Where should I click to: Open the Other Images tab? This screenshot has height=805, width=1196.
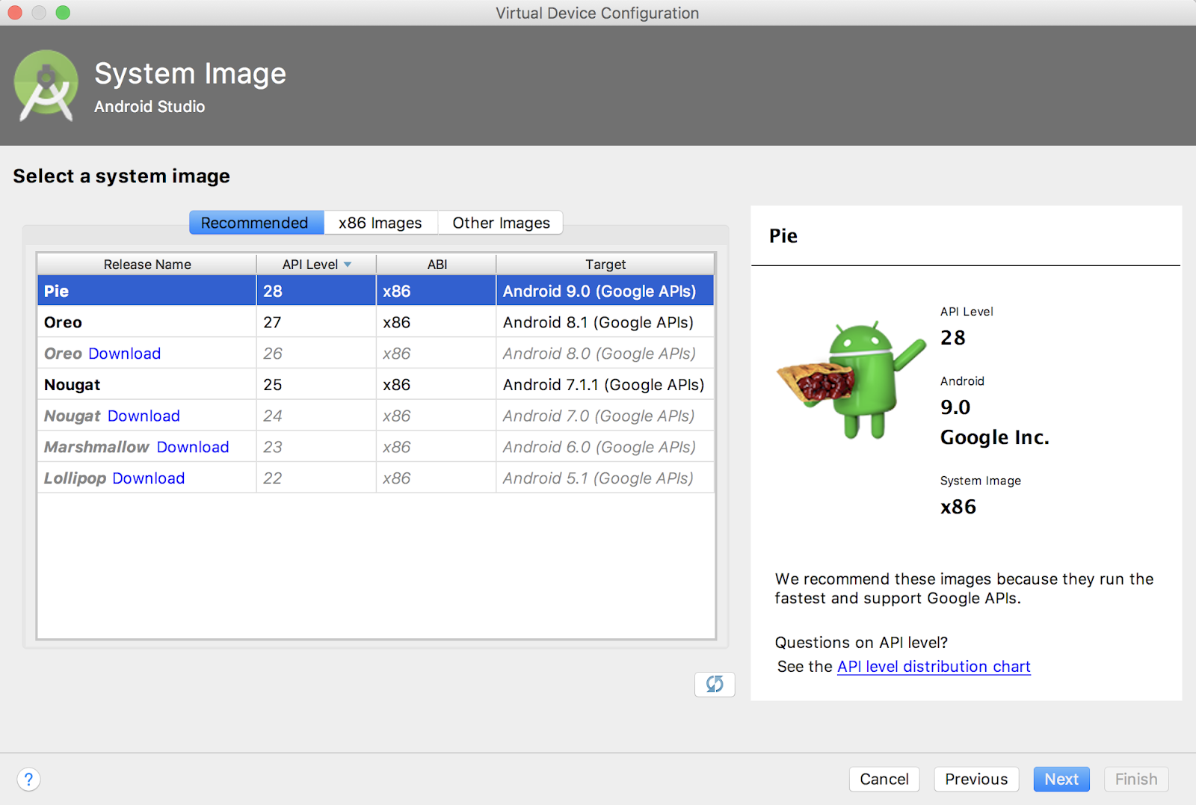[501, 223]
